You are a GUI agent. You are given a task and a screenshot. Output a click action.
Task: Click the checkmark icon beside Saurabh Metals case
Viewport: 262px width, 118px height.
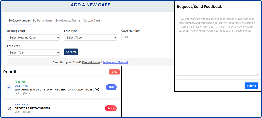[x=9, y=87]
